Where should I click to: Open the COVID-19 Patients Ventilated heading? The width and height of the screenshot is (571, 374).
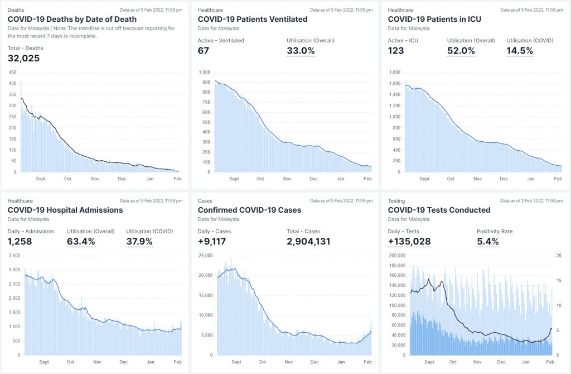(x=253, y=19)
